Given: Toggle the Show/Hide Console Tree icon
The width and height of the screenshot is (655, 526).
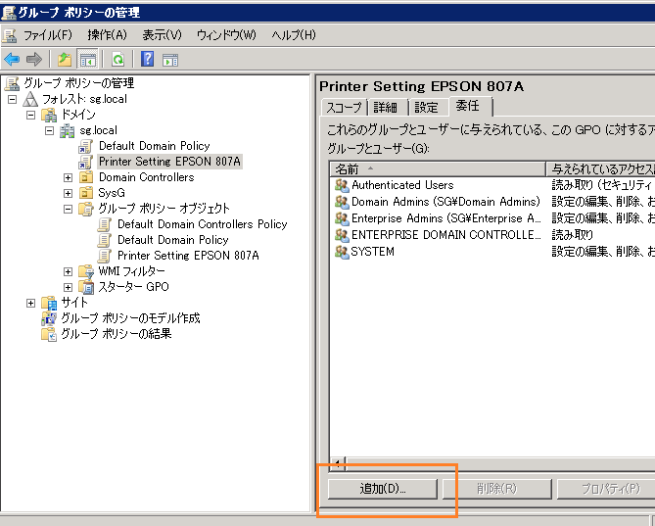Looking at the screenshot, I should click(88, 60).
